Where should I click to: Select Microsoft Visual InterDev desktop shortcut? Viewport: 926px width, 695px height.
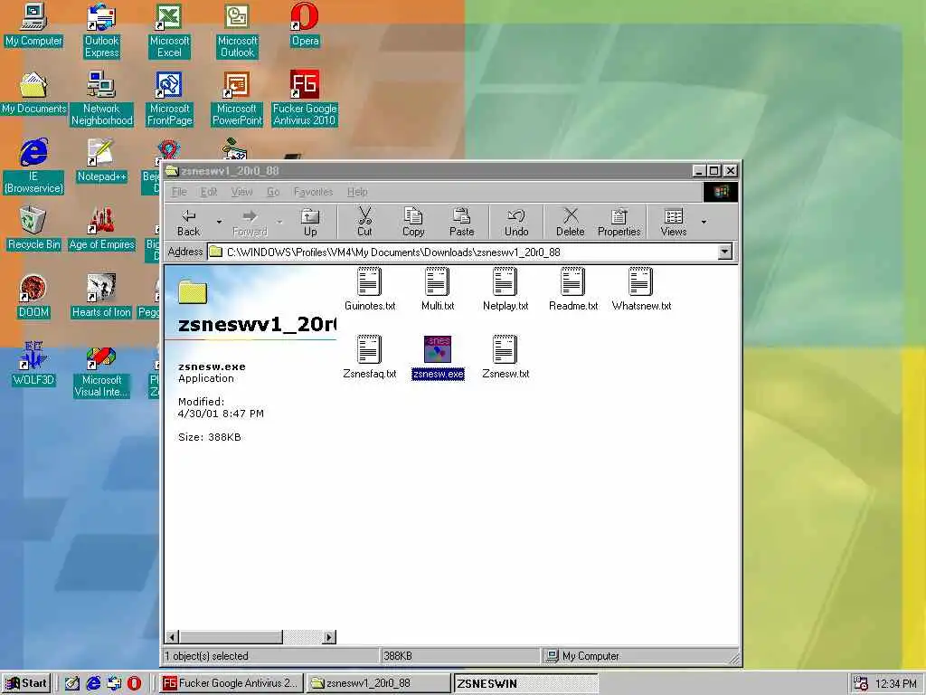(101, 370)
